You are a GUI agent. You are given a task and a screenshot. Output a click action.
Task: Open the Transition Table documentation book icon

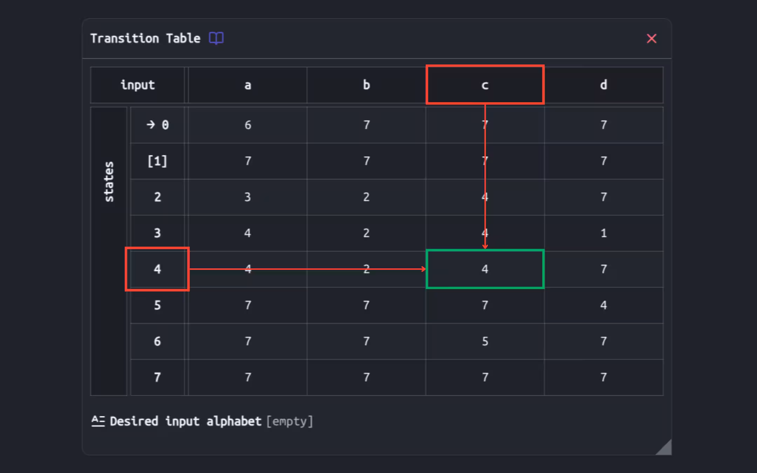coord(216,38)
